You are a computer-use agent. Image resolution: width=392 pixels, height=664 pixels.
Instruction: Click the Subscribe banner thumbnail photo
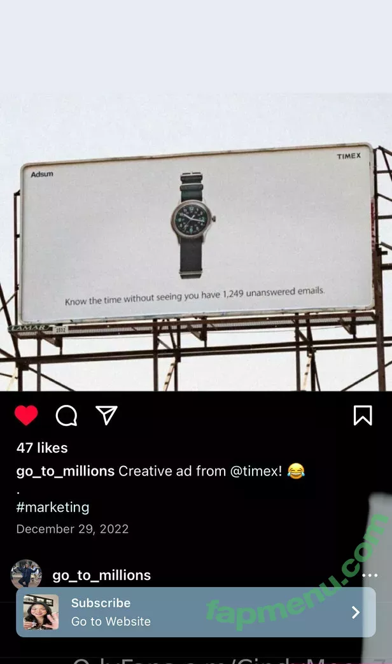pyautogui.click(x=41, y=612)
